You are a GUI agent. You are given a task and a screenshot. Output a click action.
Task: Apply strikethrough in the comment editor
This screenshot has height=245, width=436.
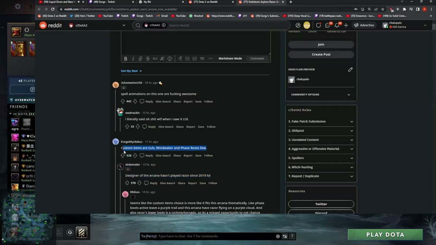coord(148,59)
